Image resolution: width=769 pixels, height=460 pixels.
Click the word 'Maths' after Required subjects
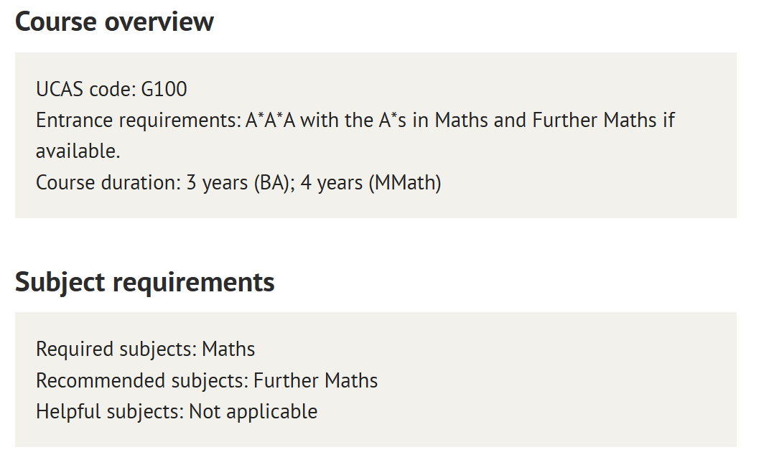point(228,349)
